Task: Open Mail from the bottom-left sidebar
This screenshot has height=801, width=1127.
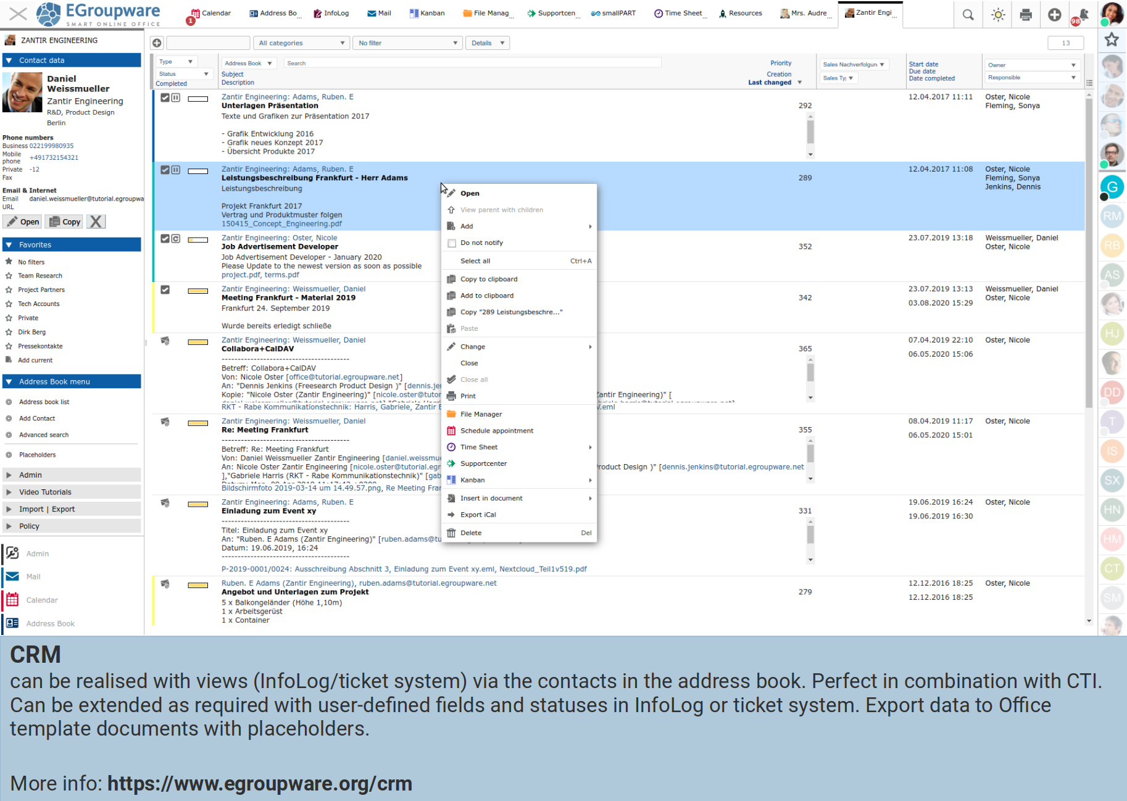Action: 33,577
